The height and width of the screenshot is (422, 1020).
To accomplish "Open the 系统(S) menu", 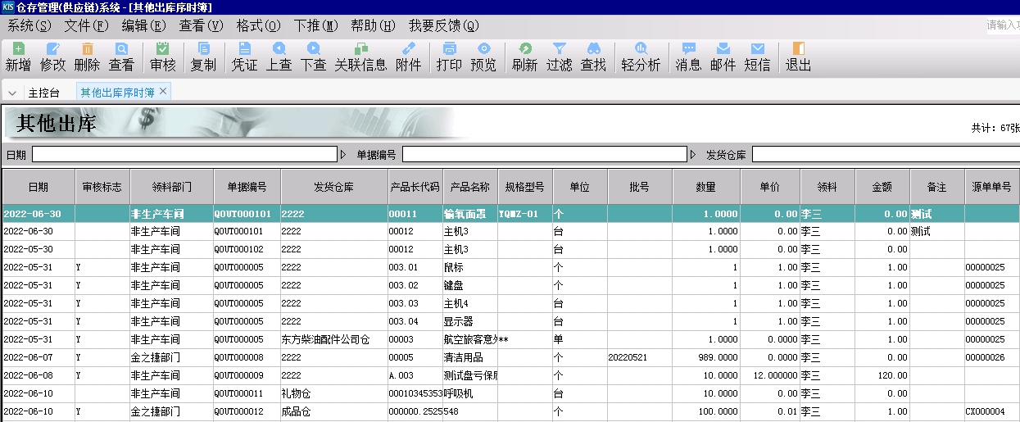I will (x=29, y=25).
